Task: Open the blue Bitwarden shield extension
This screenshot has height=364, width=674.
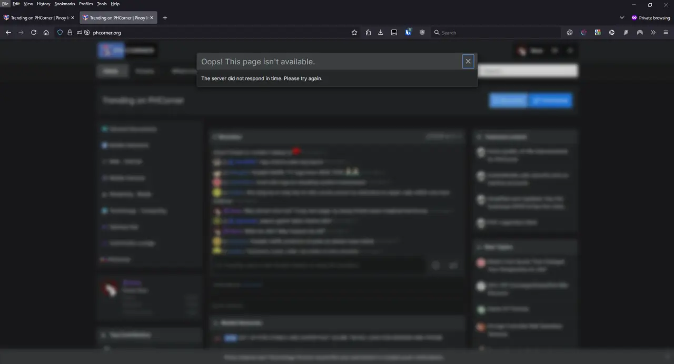Action: coord(408,33)
